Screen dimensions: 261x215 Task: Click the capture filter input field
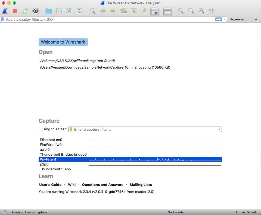coord(146,129)
